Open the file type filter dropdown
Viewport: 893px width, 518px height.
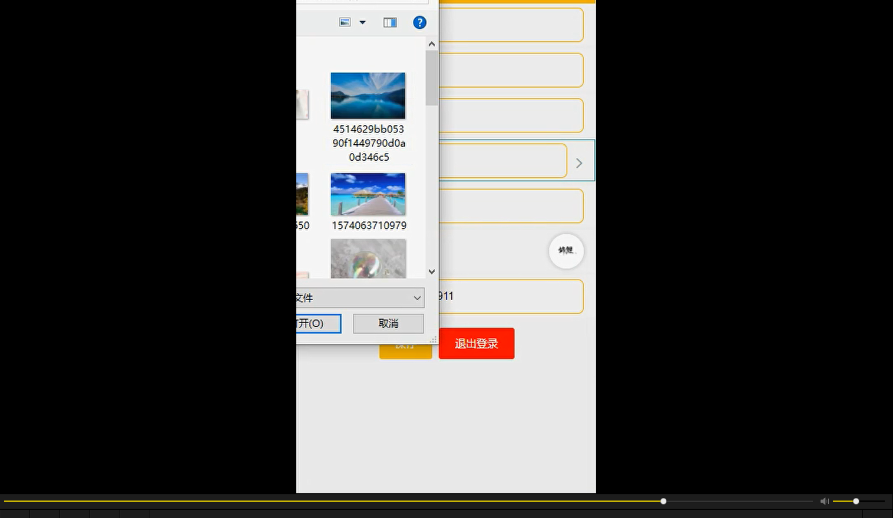pyautogui.click(x=360, y=298)
